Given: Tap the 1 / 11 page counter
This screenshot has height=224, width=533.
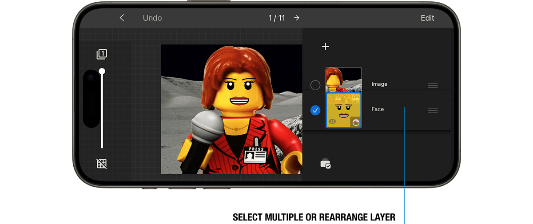Looking at the screenshot, I should click(x=277, y=18).
